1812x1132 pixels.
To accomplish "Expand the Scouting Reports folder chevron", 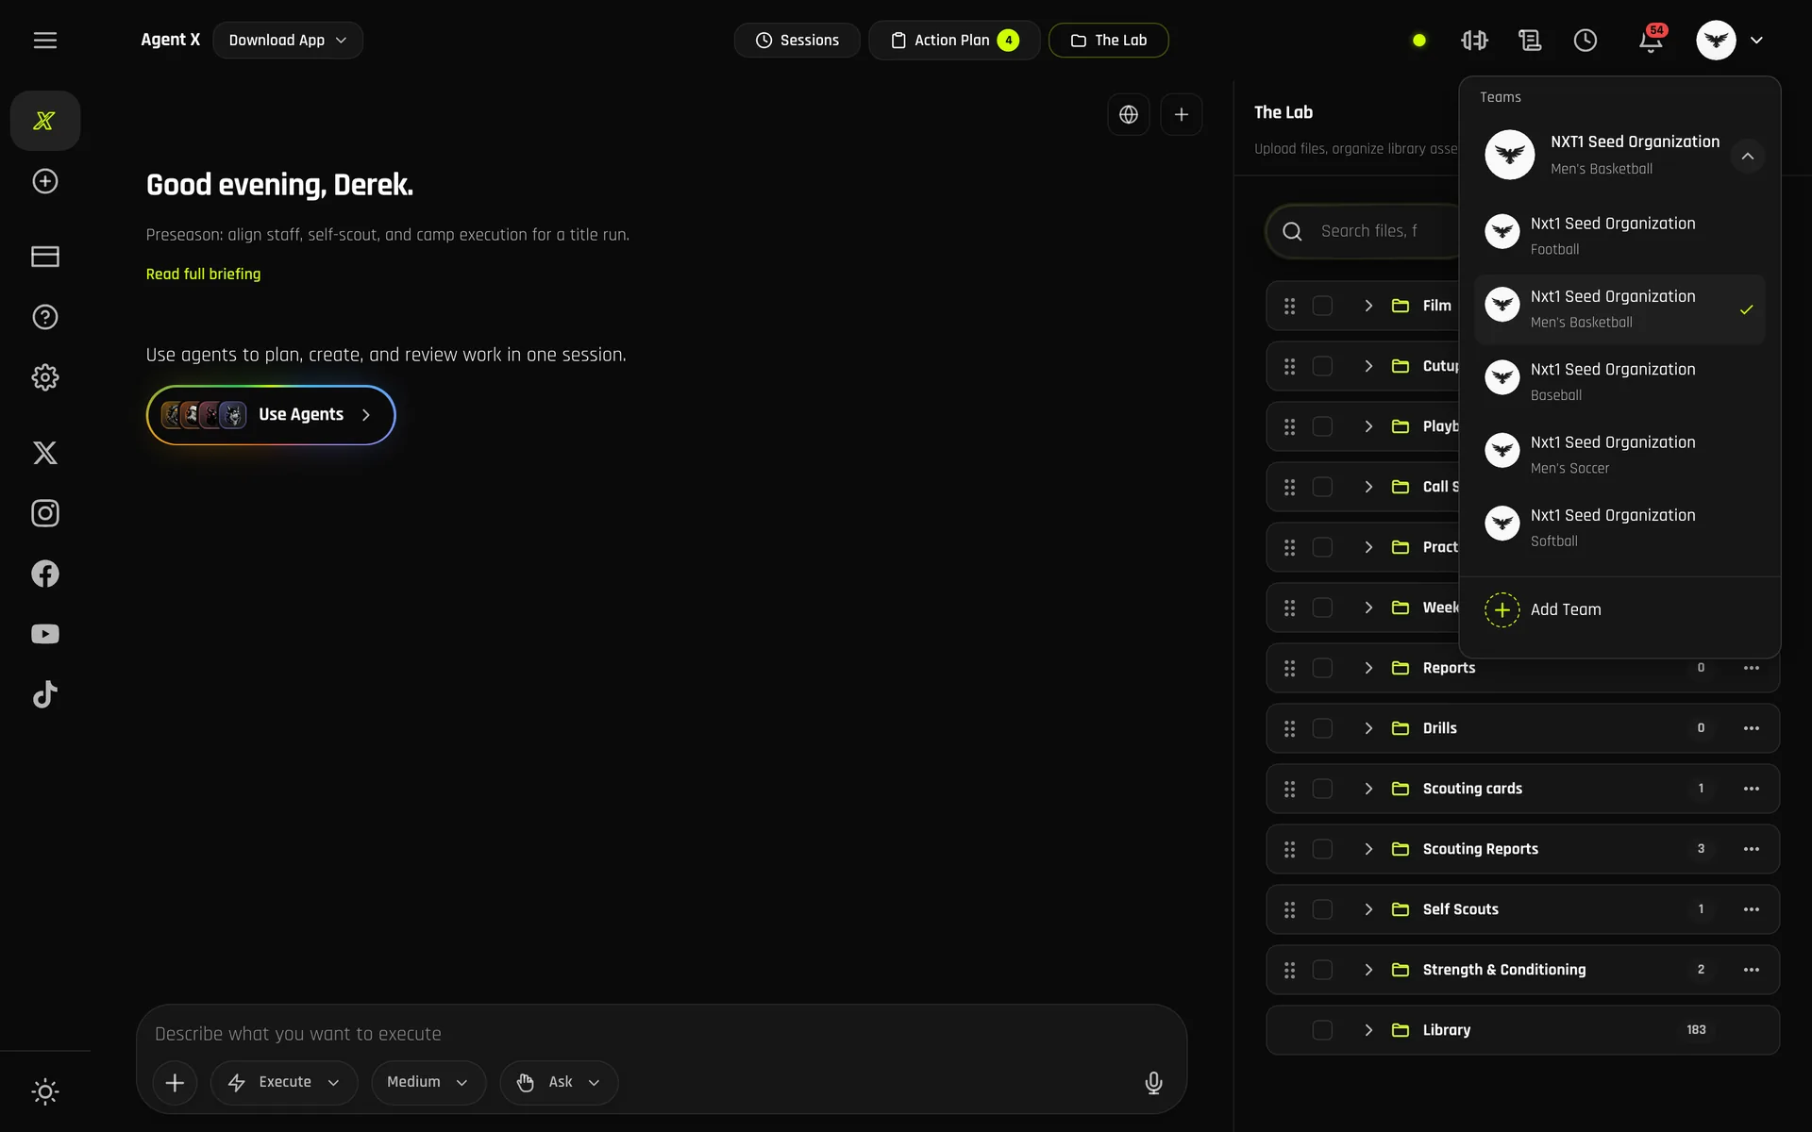I will point(1368,849).
